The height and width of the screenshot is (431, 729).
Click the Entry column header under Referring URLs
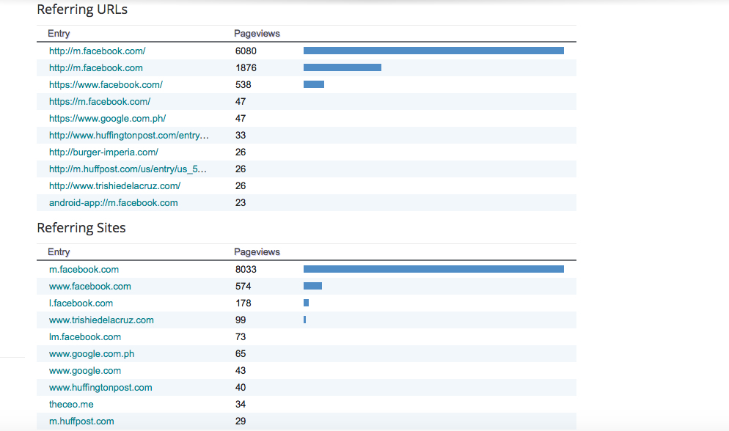click(x=59, y=34)
